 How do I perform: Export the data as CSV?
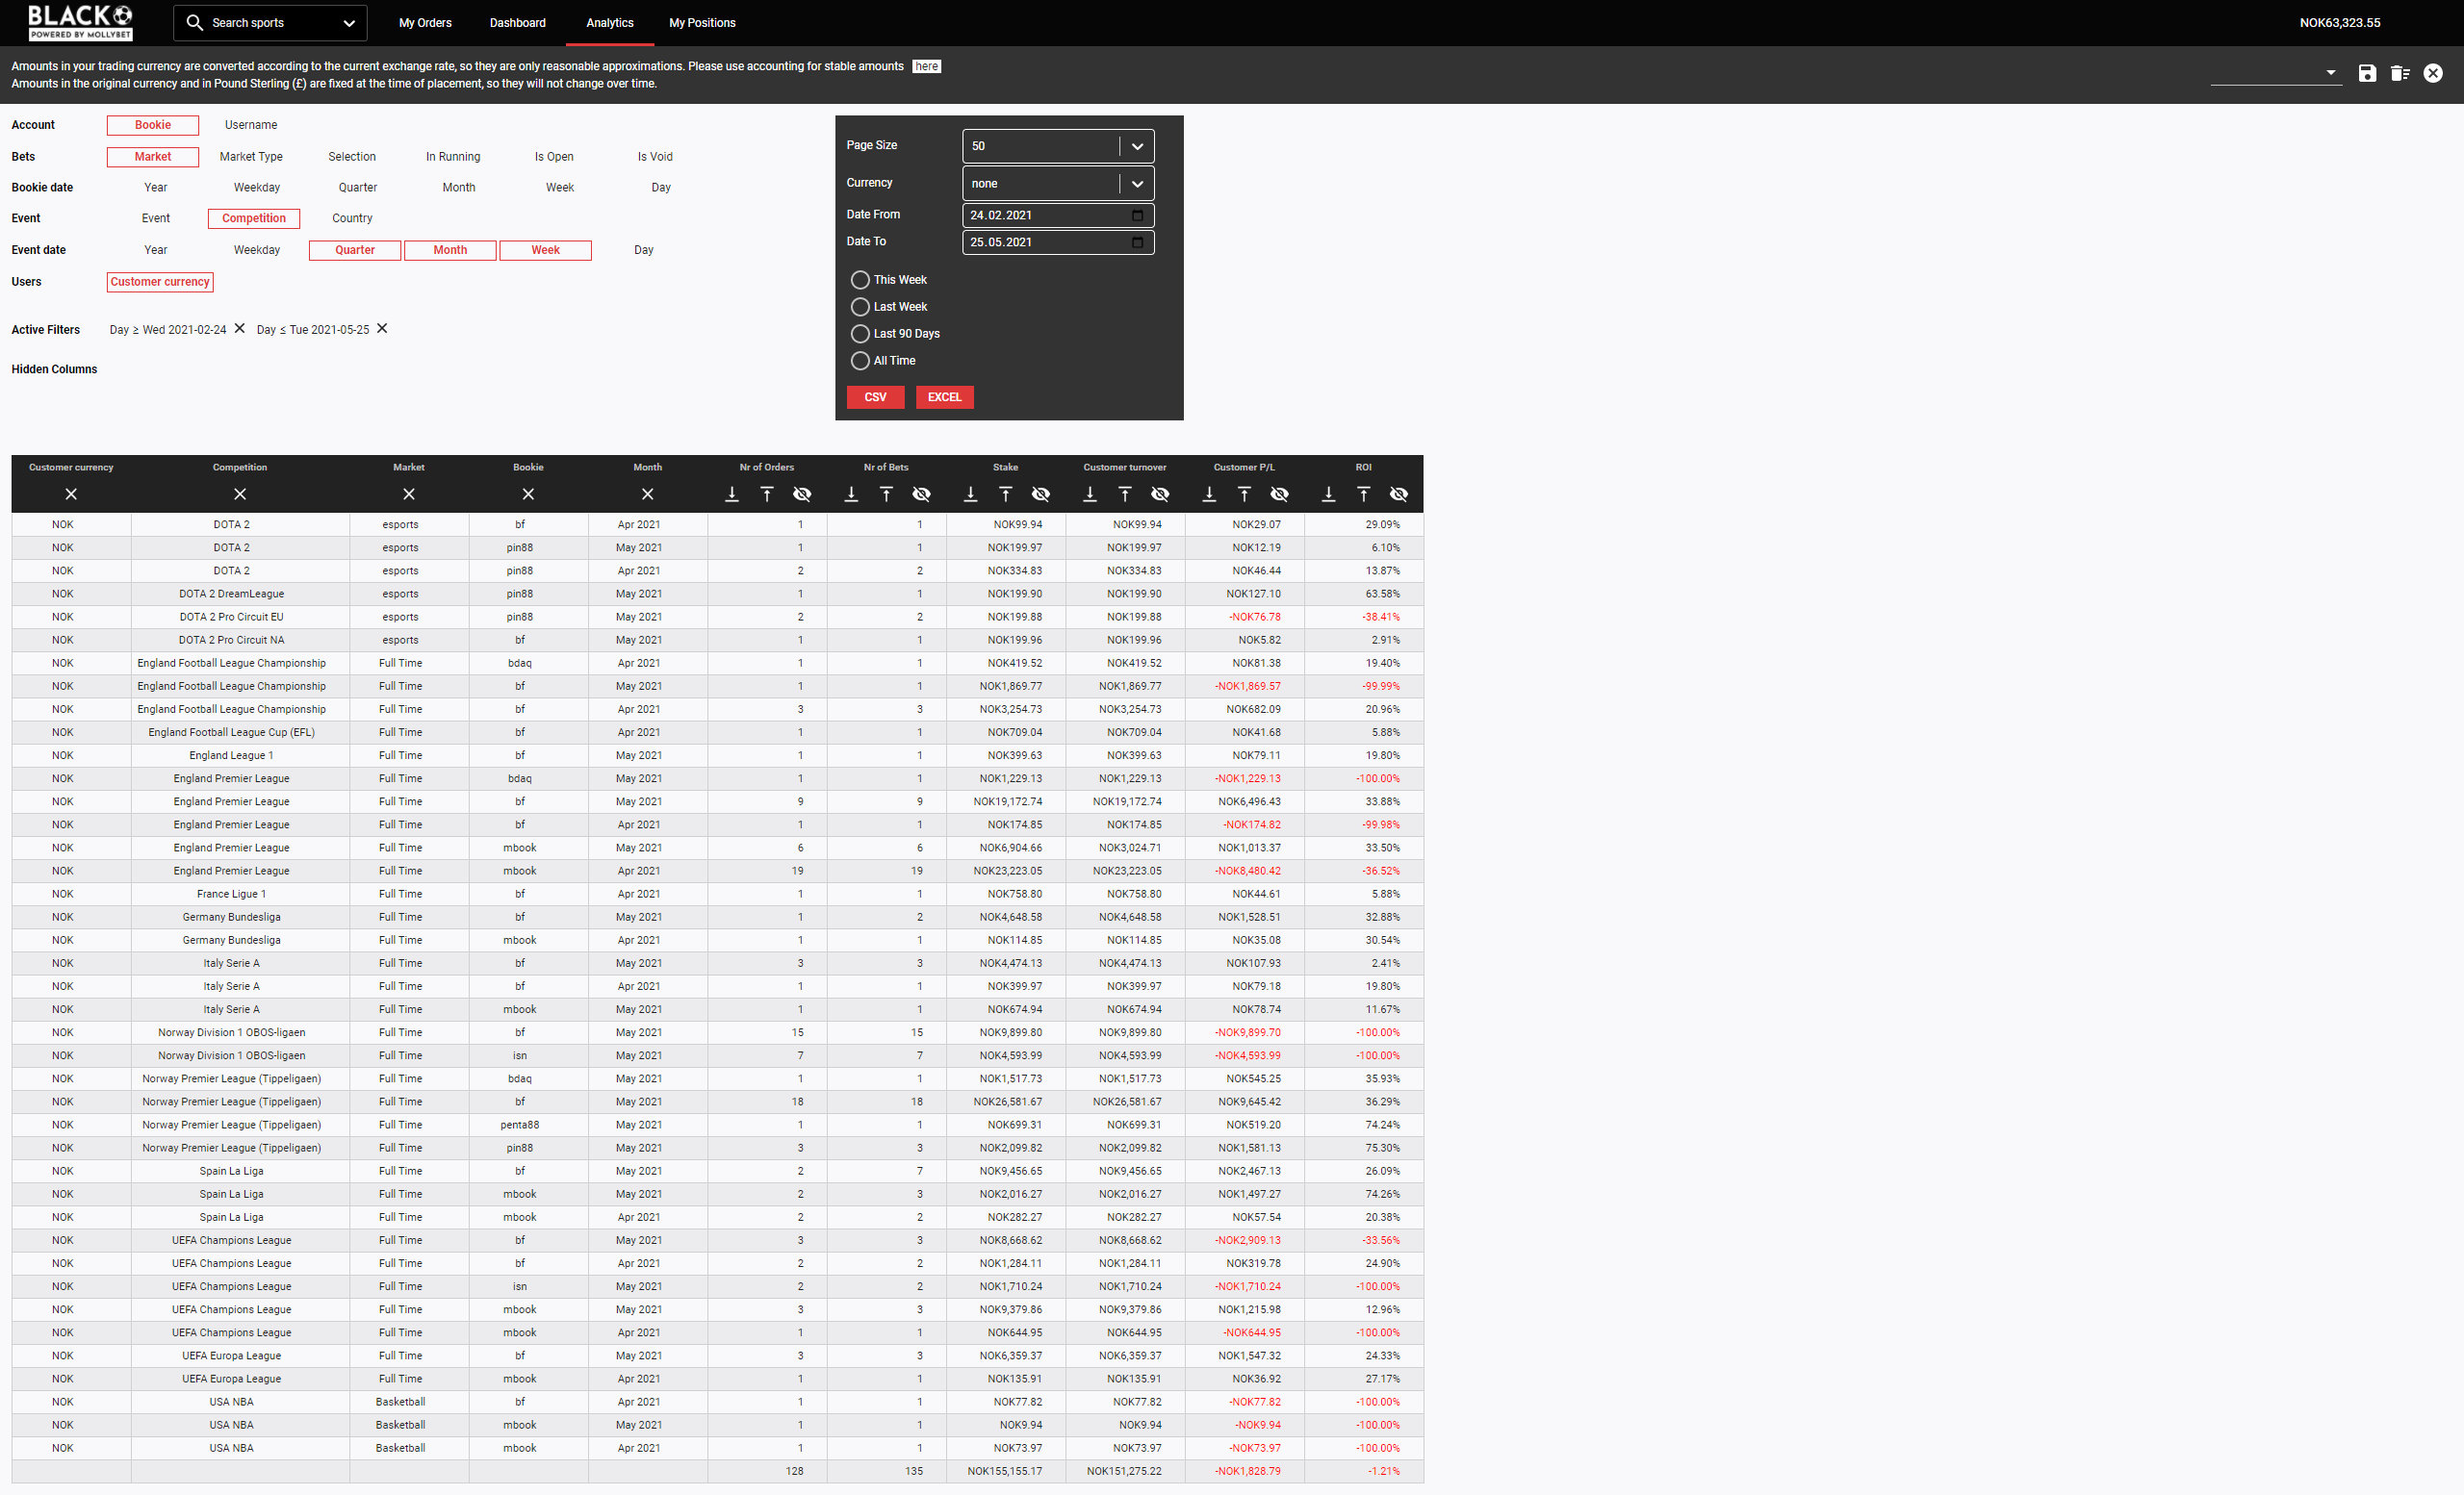pyautogui.click(x=875, y=396)
